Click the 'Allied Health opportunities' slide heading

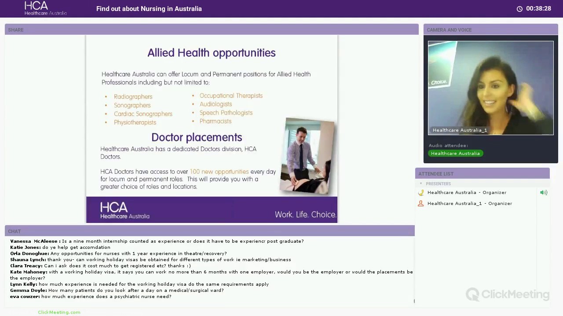[212, 53]
